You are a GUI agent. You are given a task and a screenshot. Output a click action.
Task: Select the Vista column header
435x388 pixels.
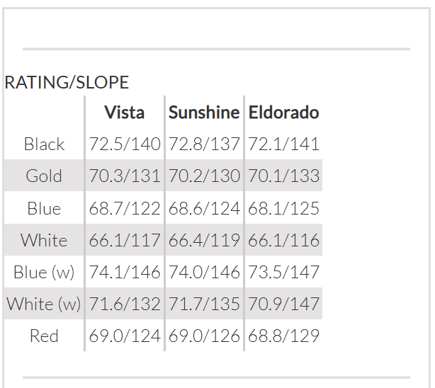pyautogui.click(x=124, y=113)
